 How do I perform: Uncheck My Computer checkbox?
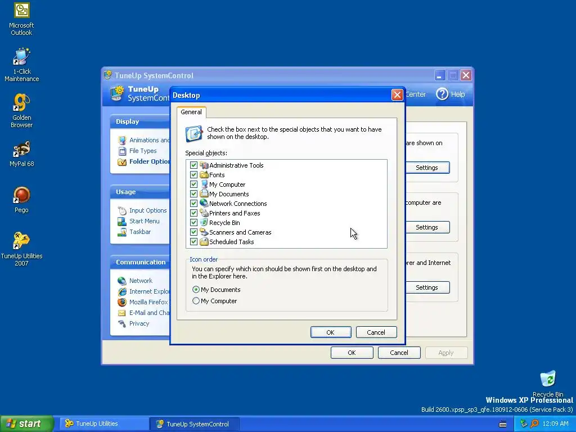coord(193,184)
